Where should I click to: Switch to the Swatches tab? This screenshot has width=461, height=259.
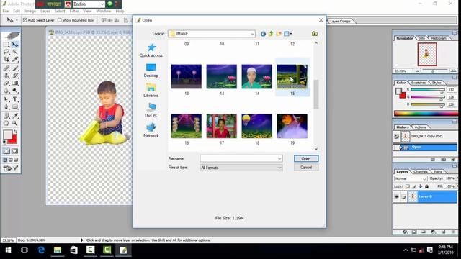pos(419,83)
